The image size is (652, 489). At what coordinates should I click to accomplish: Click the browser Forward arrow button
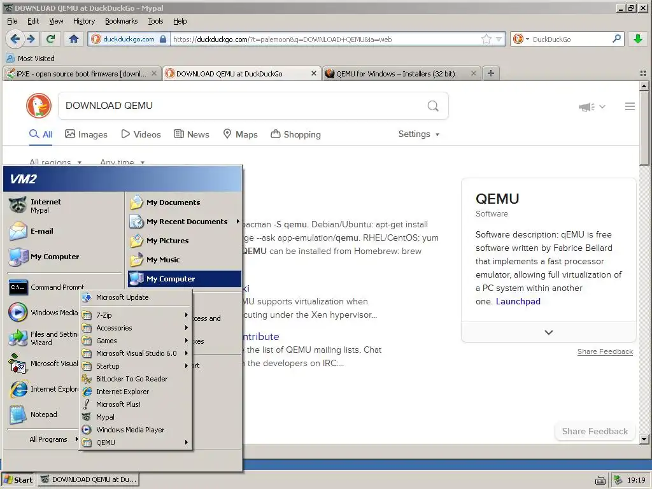[x=31, y=39]
